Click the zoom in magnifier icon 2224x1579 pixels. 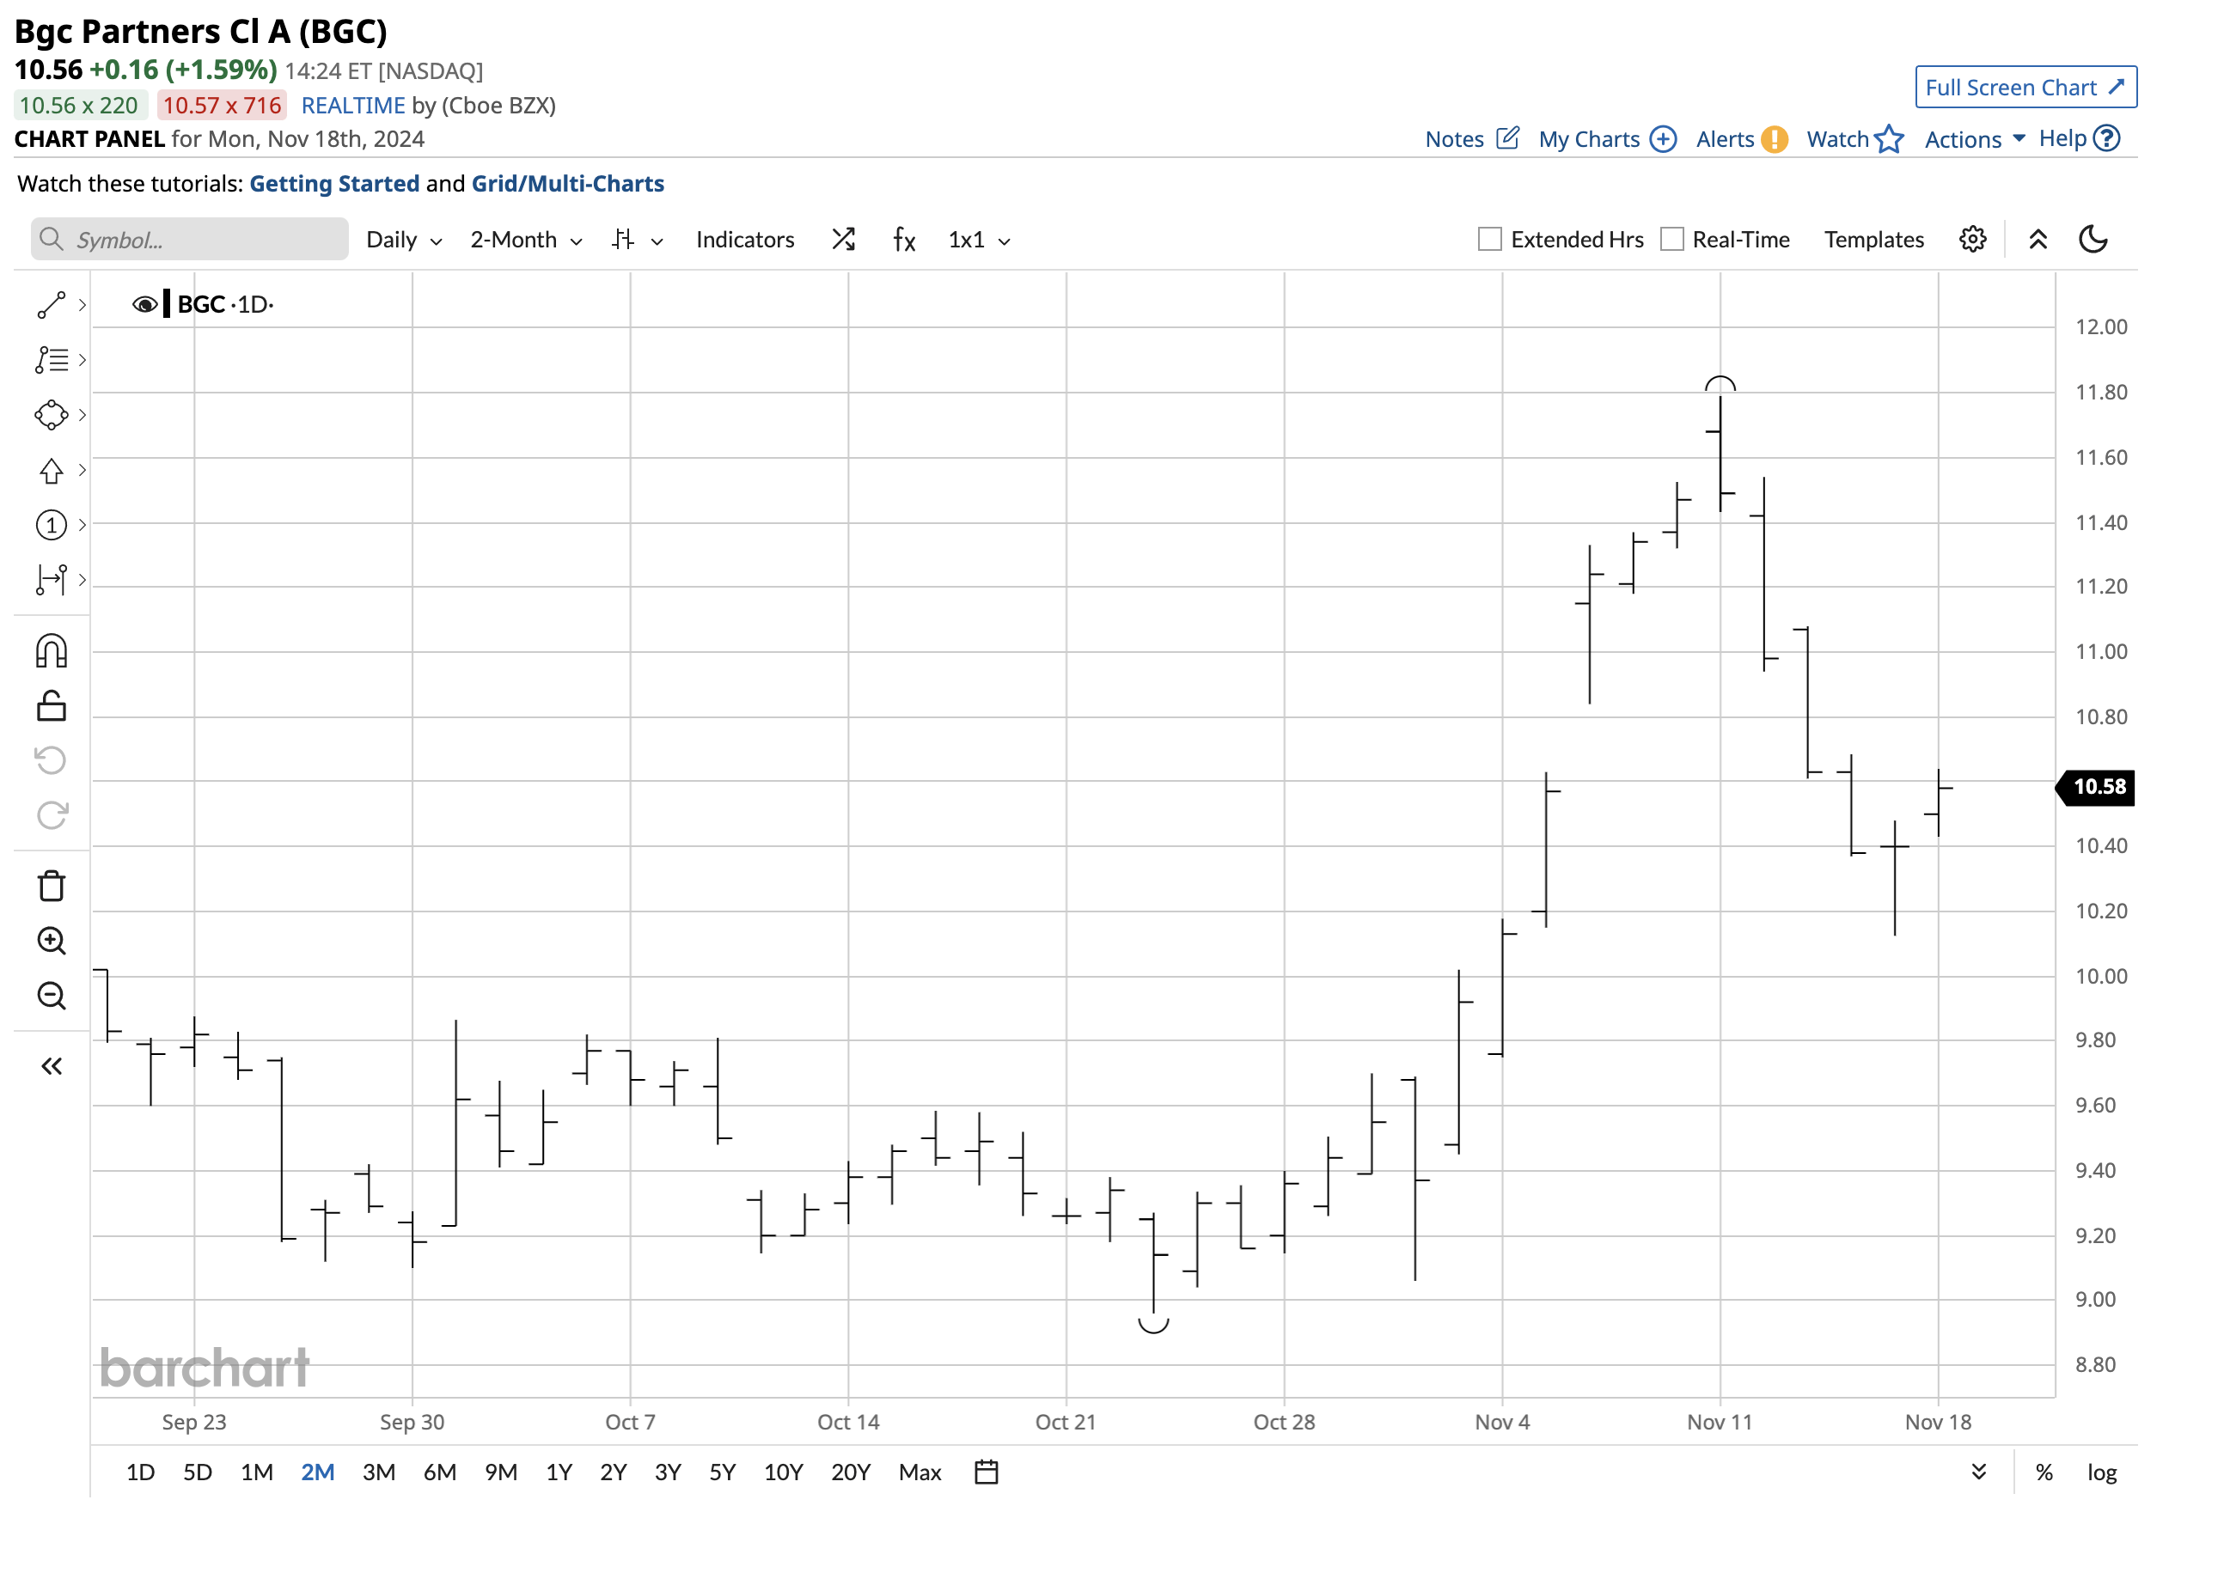click(51, 940)
